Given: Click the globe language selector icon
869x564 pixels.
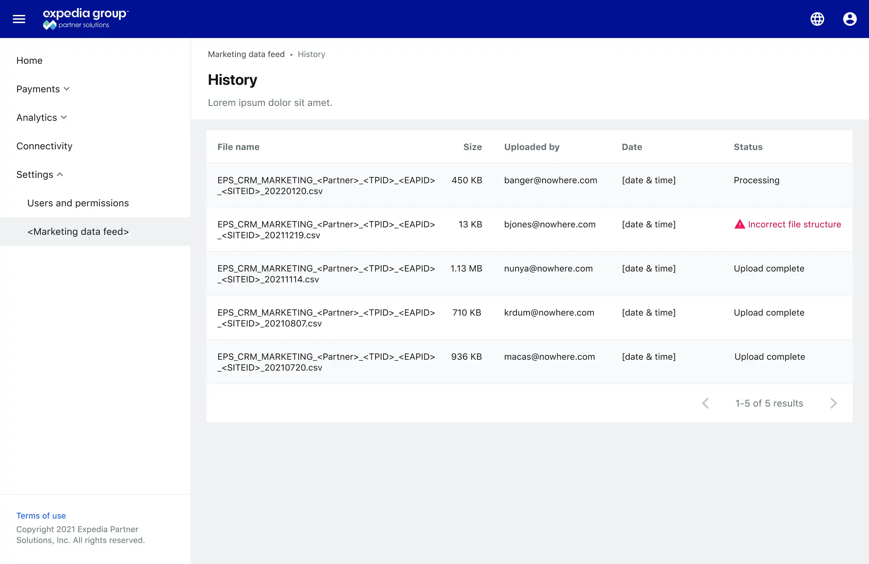Looking at the screenshot, I should click(818, 18).
